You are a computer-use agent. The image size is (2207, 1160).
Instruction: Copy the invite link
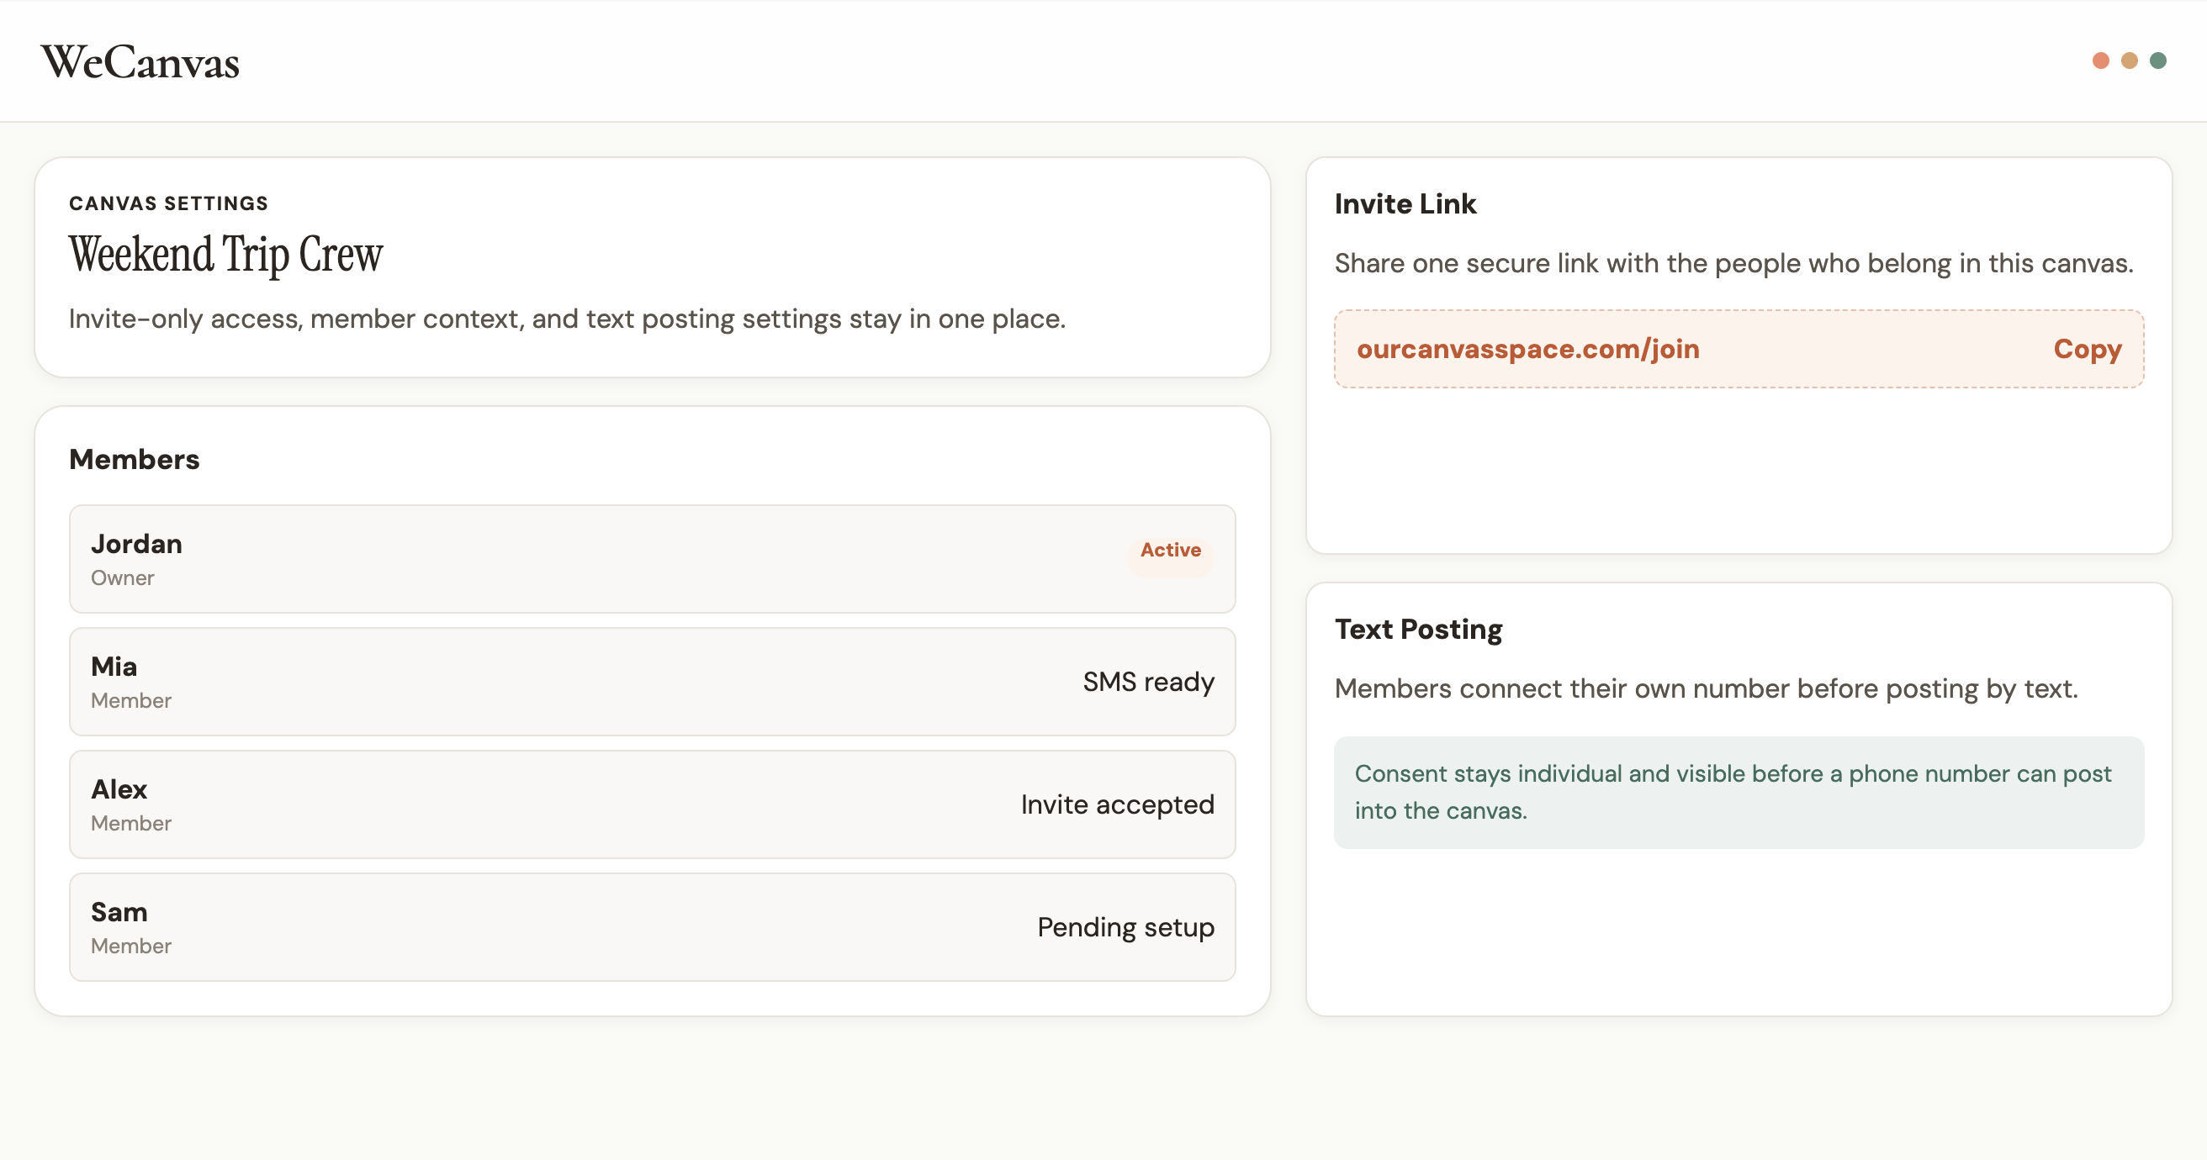(2087, 350)
